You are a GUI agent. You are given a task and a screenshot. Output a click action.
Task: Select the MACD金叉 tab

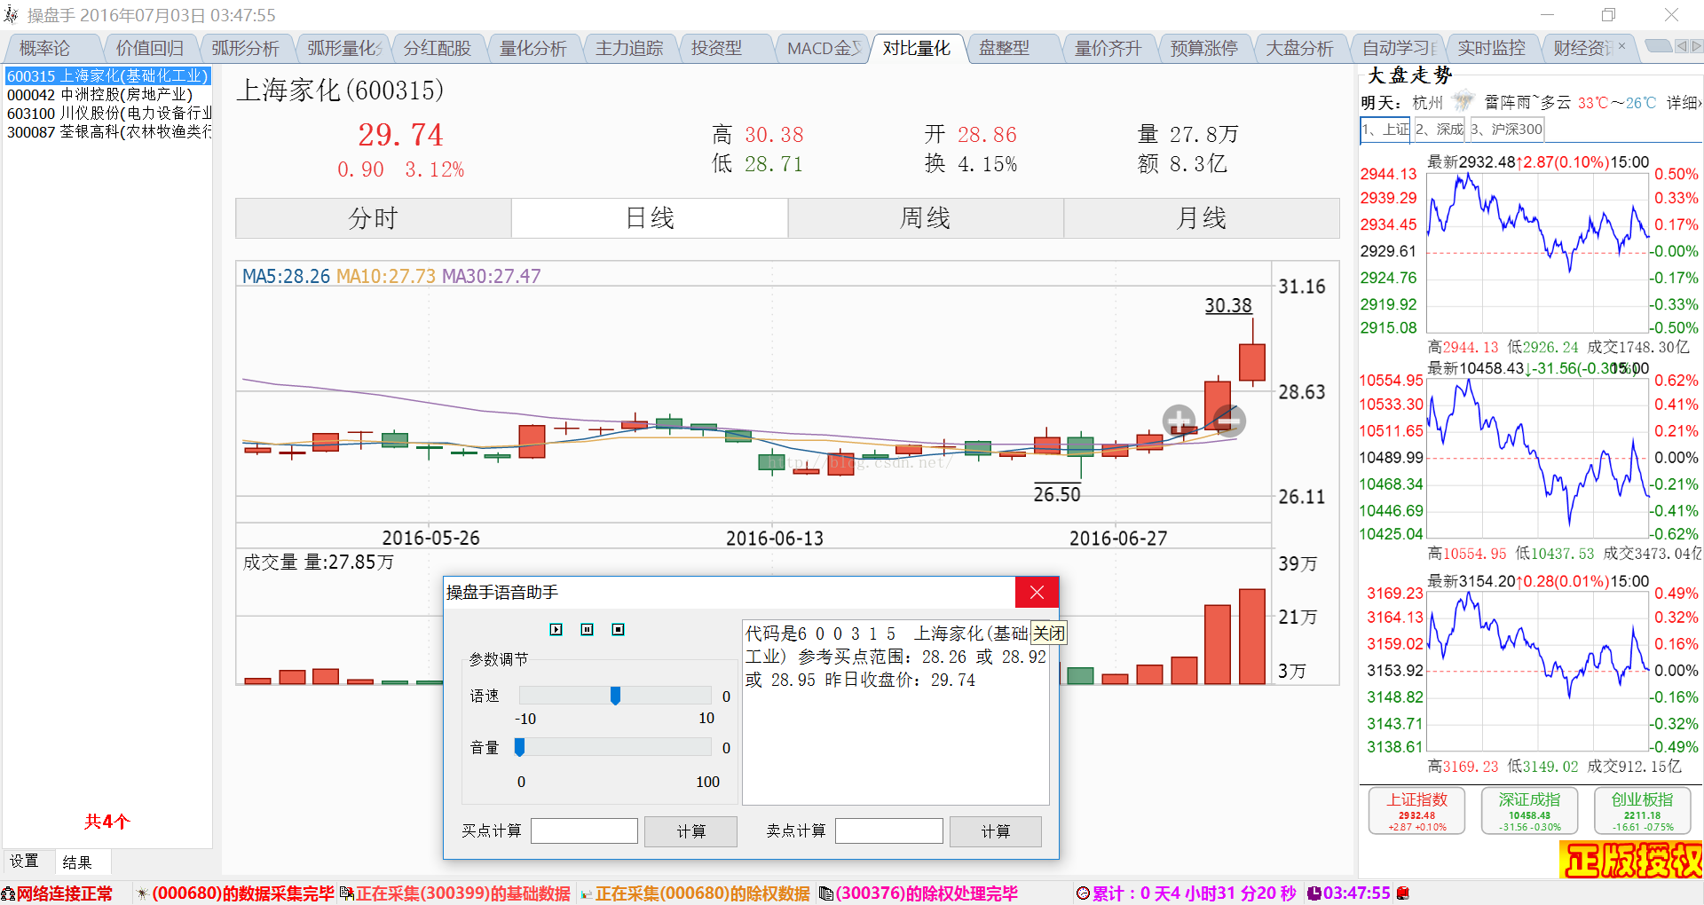coord(822,48)
